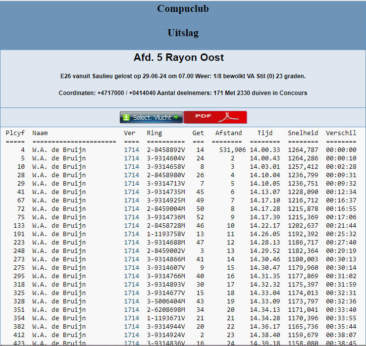The image size is (366, 346).
Task: Click the Afd. 5 Rayon Oost heading
Action: click(x=179, y=57)
